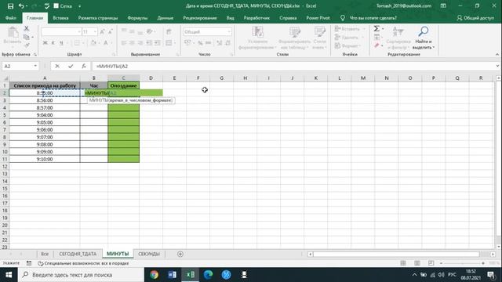The height and width of the screenshot is (282, 502).
Task: Switch to the Формулы ribbon tab
Action: [x=137, y=18]
